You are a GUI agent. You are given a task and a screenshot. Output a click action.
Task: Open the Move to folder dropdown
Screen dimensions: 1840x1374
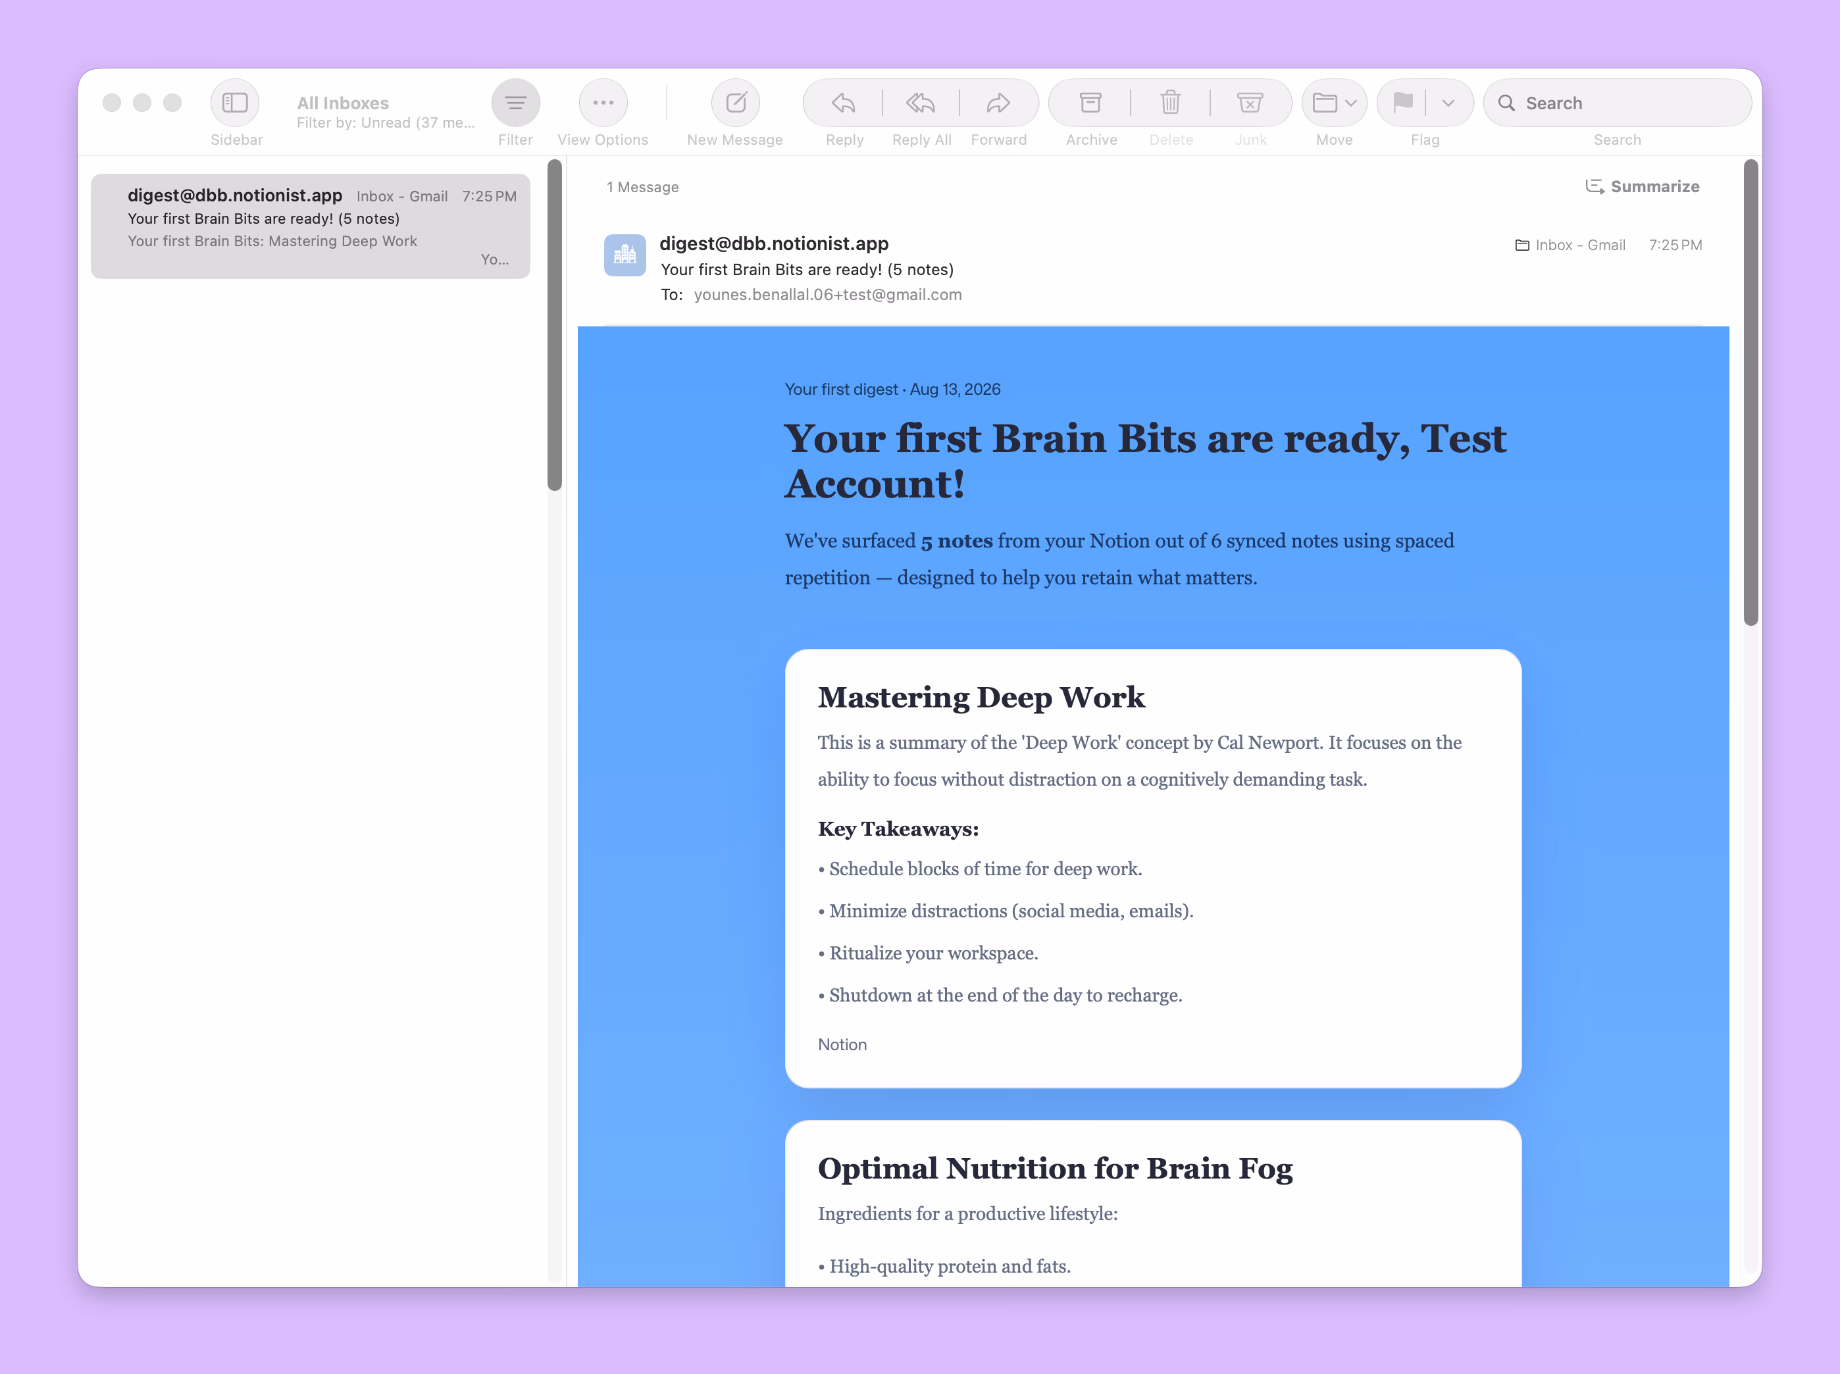tap(1334, 103)
